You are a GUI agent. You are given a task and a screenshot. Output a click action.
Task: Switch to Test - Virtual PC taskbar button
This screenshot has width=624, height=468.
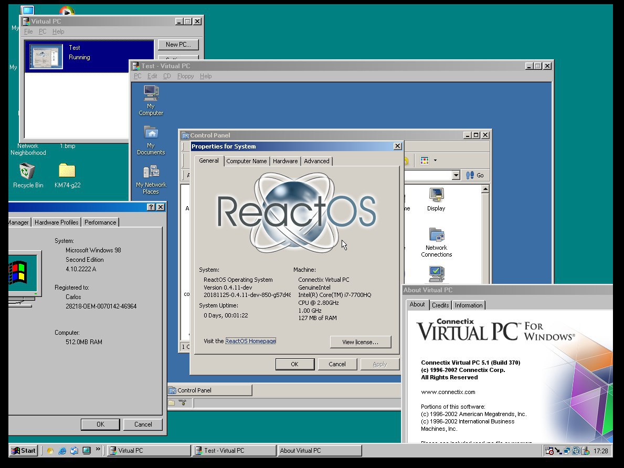coord(235,451)
